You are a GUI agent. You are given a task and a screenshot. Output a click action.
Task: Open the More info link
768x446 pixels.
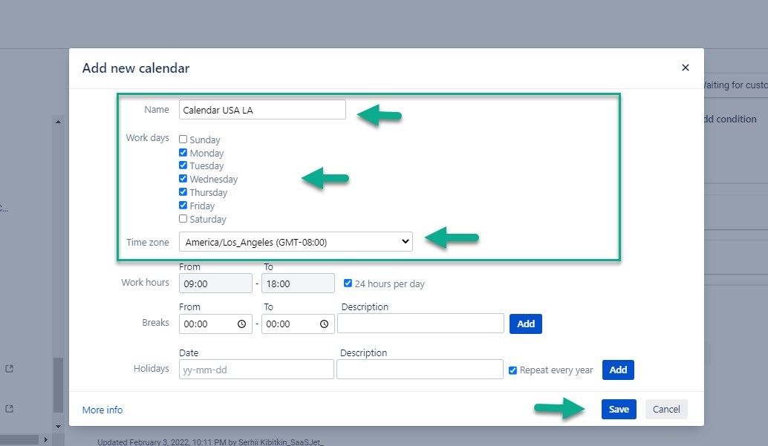click(102, 409)
